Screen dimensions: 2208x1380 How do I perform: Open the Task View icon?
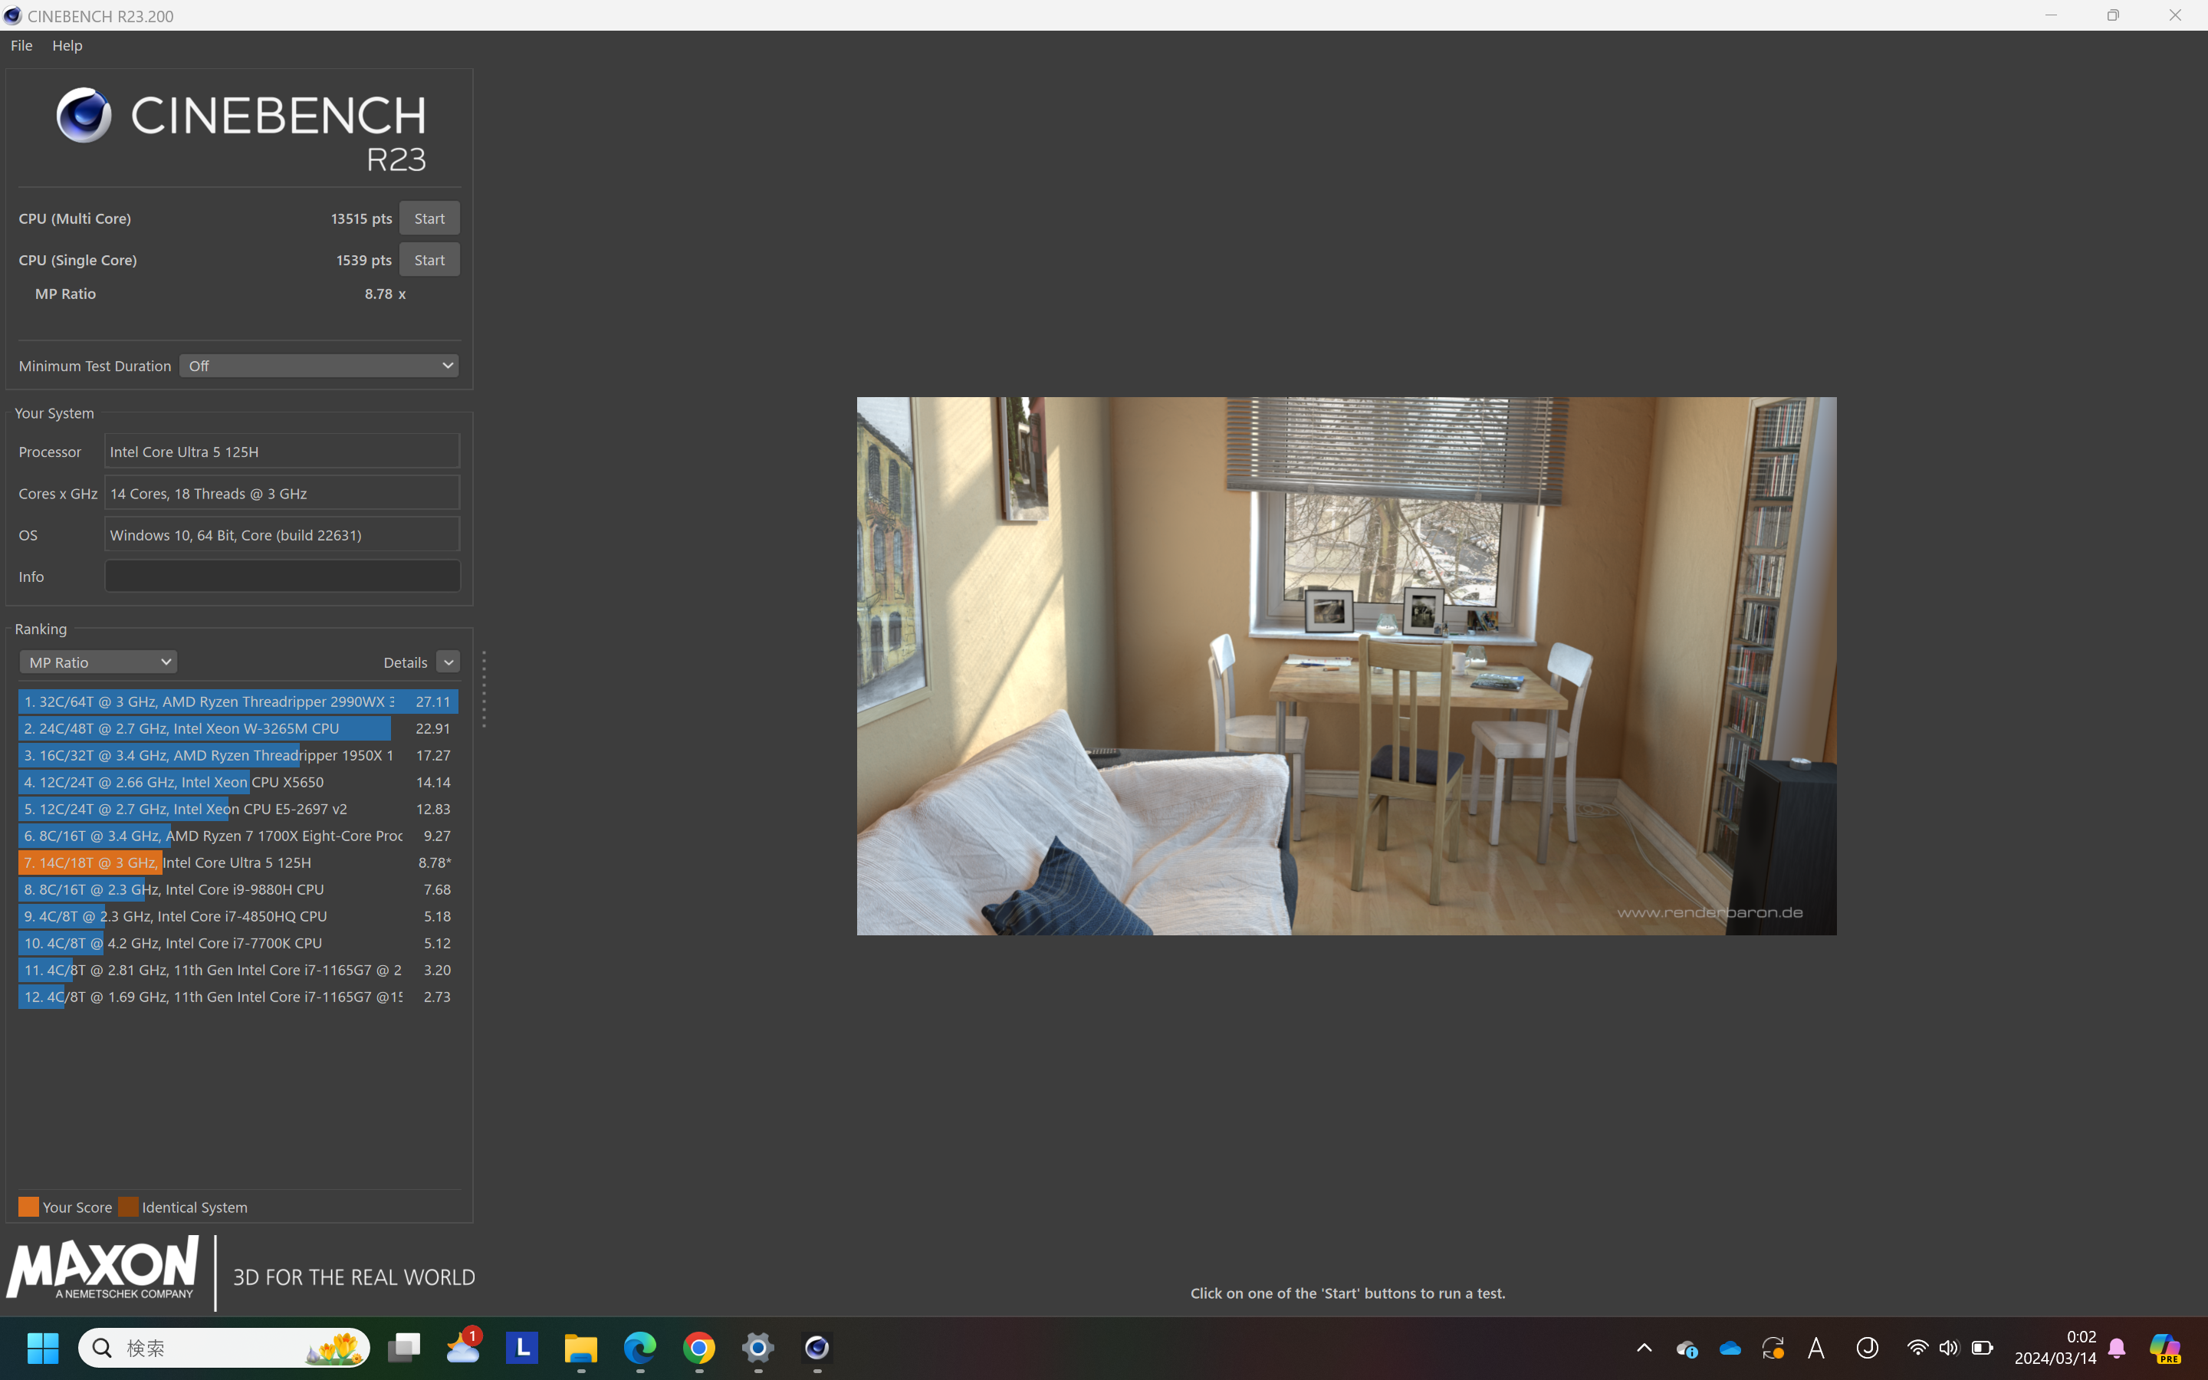pyautogui.click(x=403, y=1347)
